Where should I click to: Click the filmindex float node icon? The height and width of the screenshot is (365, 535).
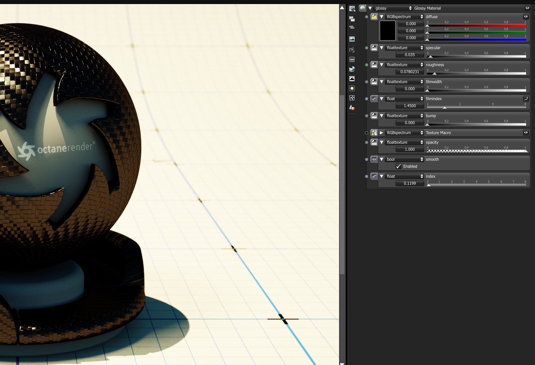click(374, 99)
